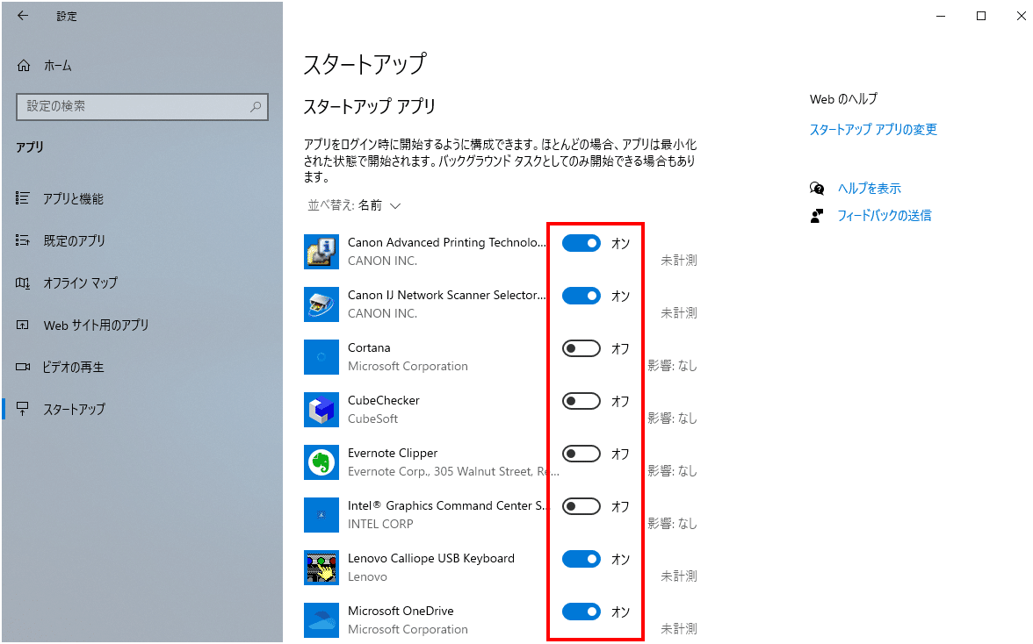The image size is (1033, 644).
Task: Click the INTEL CORP publisher text
Action: pos(380,525)
